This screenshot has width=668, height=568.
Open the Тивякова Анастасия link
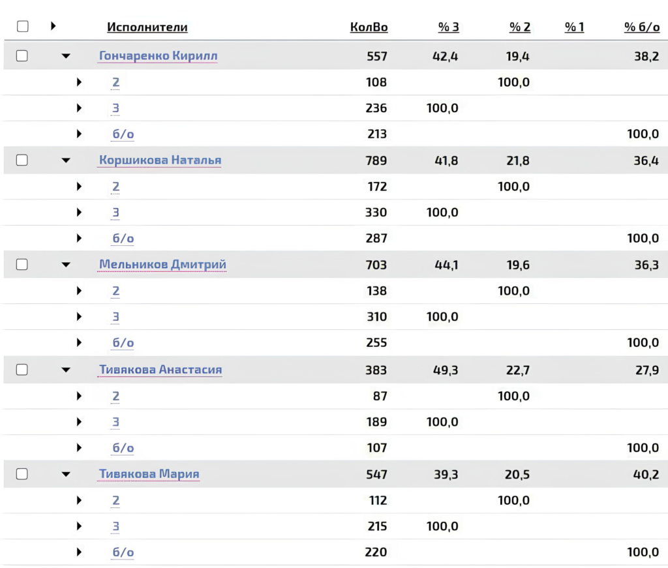pos(160,370)
